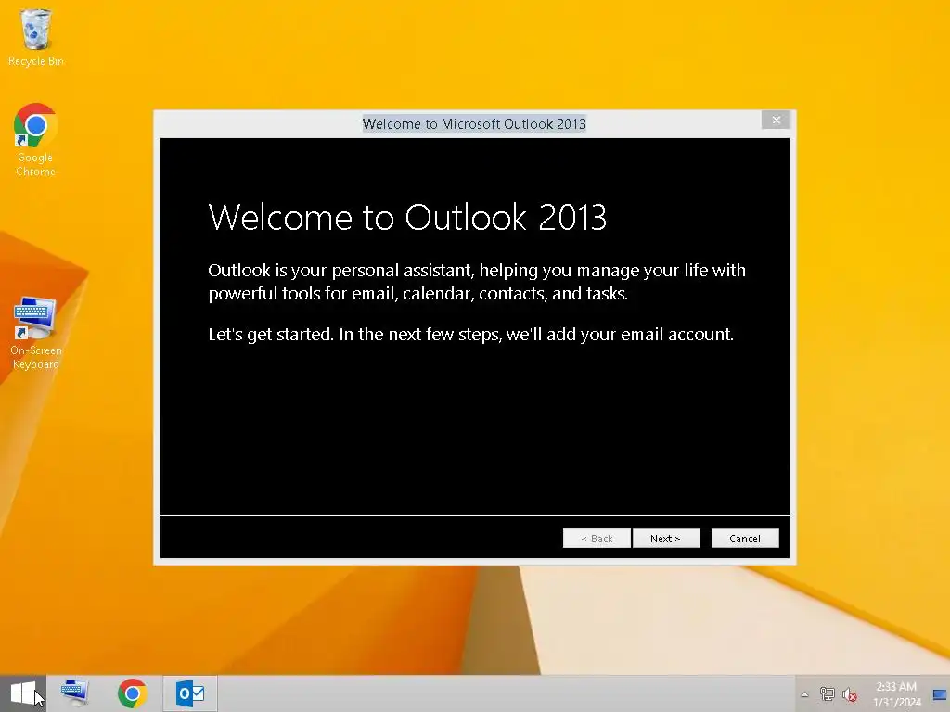Viewport: 950px width, 712px height.
Task: Click the disabled Back button
Action: coord(597,539)
